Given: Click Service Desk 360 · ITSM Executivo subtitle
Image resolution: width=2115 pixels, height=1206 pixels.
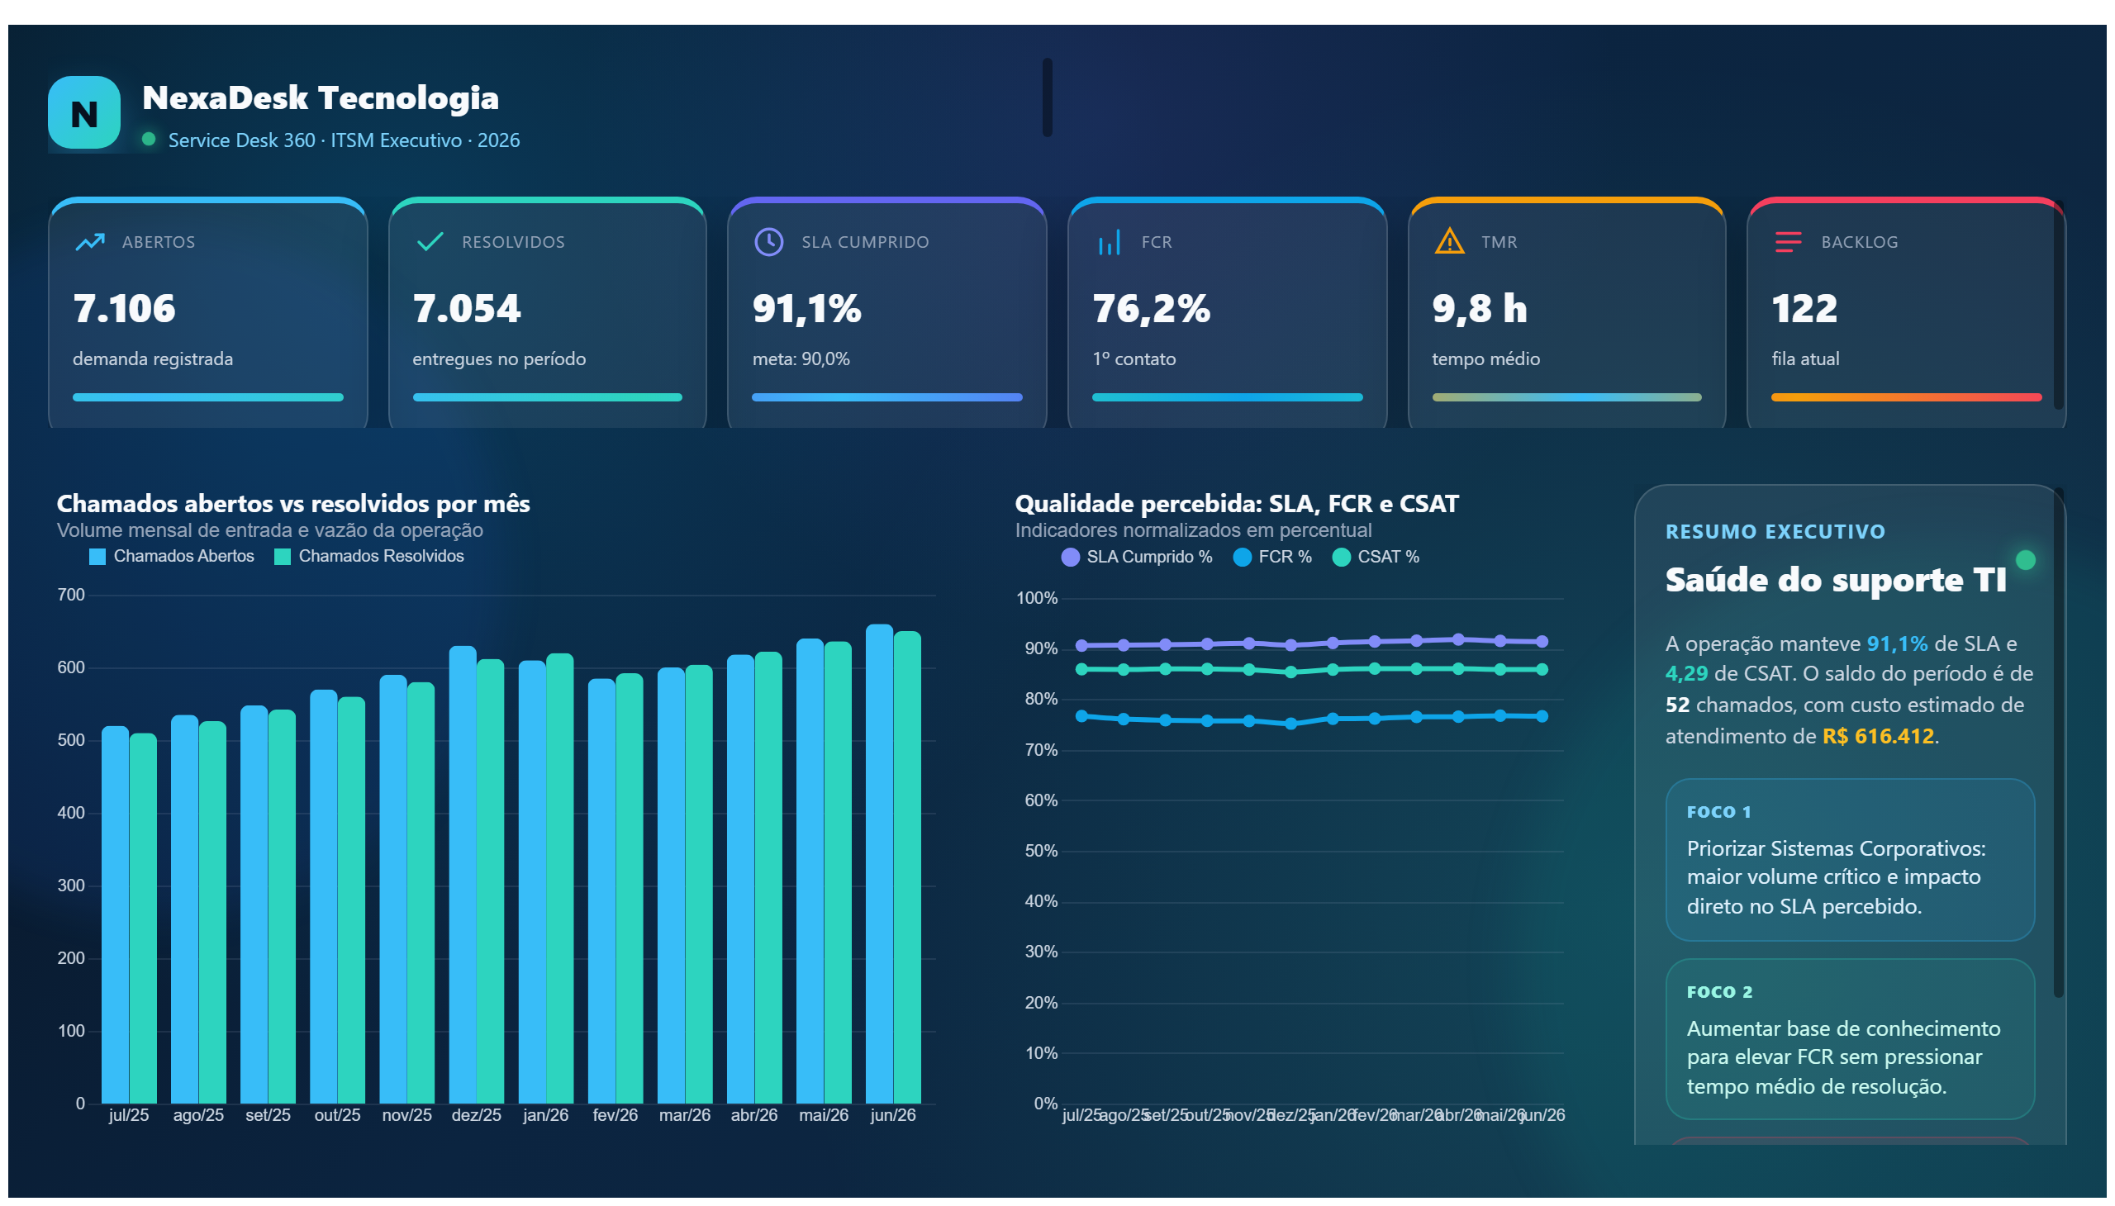Looking at the screenshot, I should click(x=344, y=140).
